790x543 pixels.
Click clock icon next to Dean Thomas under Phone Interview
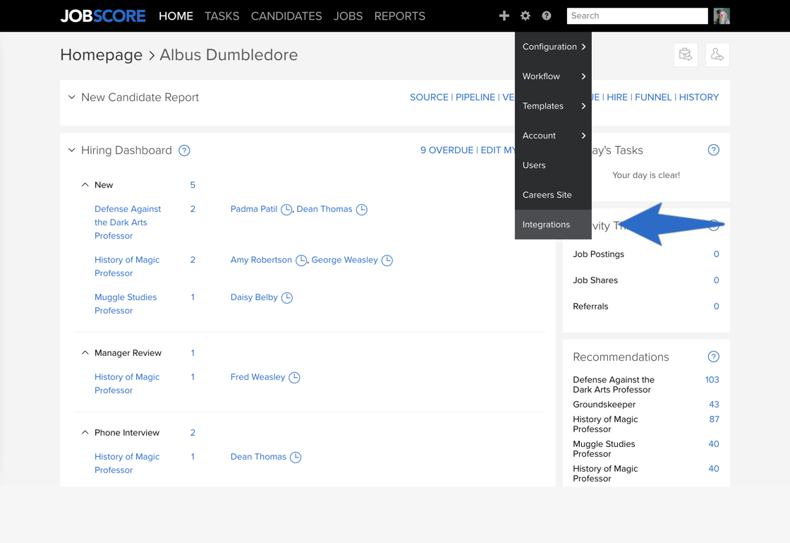[x=296, y=458]
